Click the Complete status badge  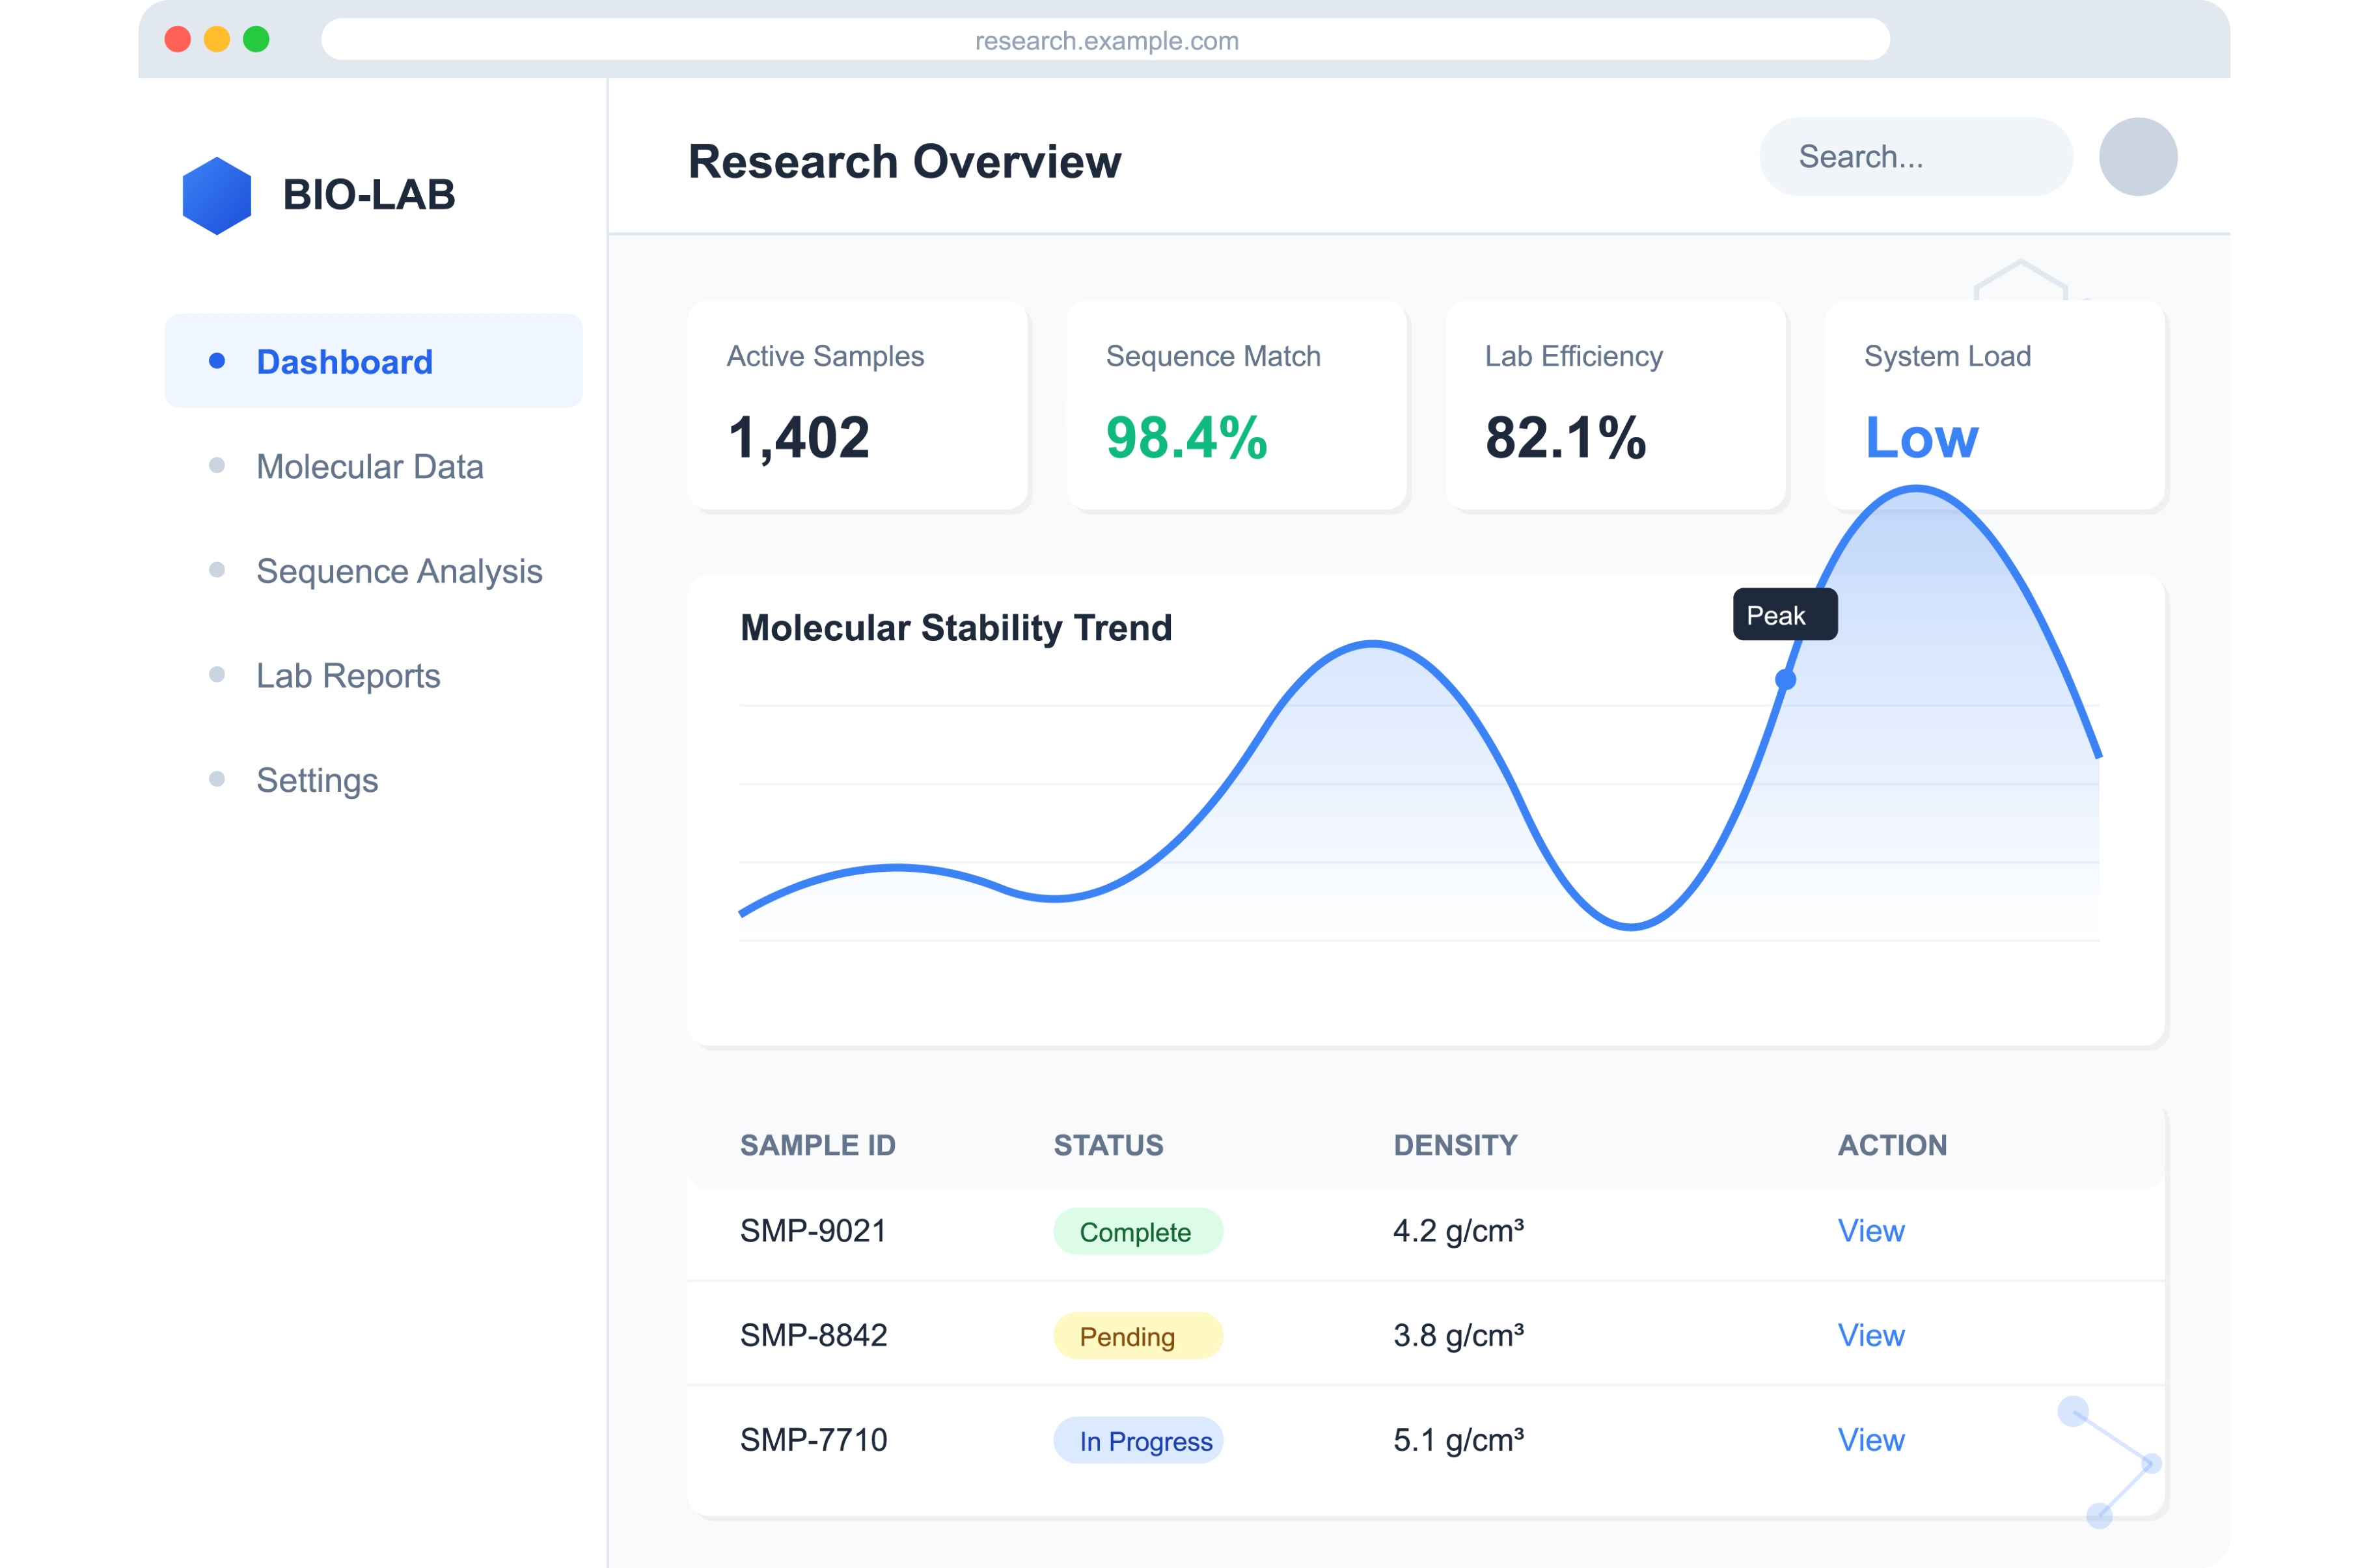click(x=1136, y=1232)
